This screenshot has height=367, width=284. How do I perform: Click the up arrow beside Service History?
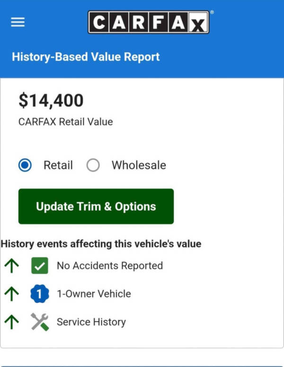coord(11,322)
